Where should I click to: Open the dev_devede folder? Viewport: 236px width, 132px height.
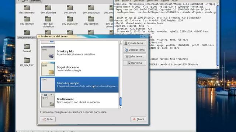click(27, 21)
